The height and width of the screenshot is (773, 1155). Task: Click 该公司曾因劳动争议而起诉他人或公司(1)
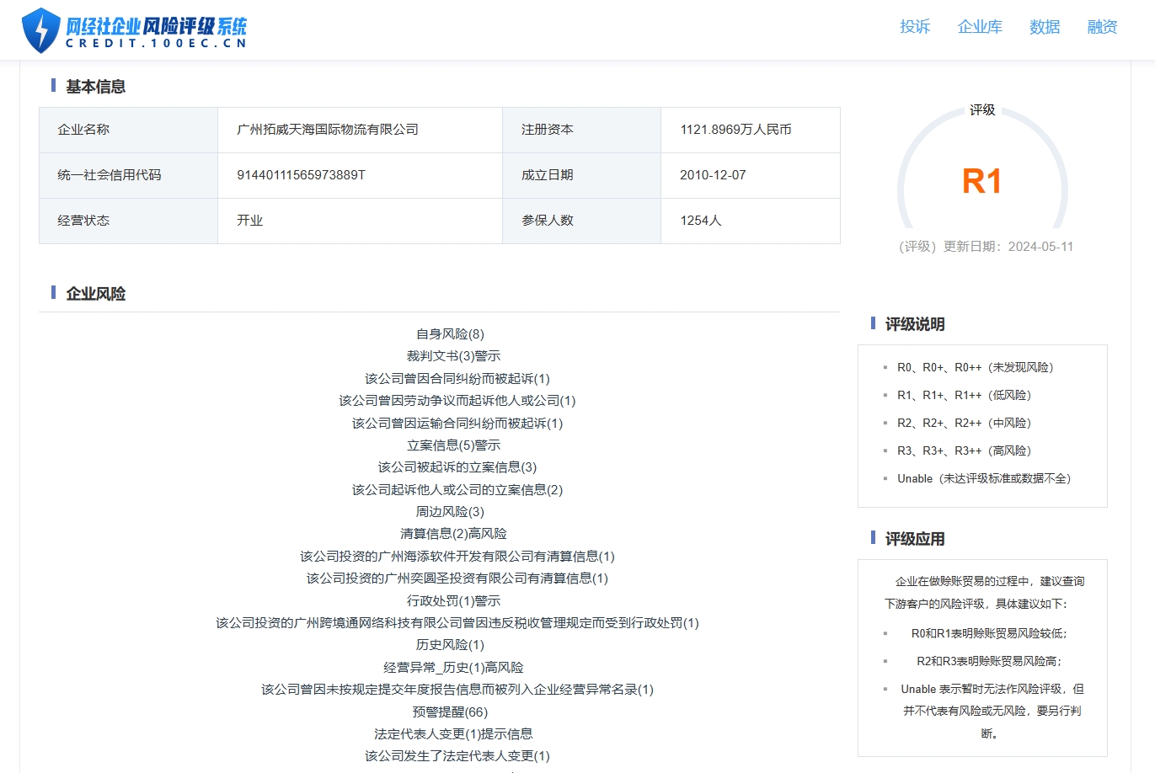[x=457, y=401]
